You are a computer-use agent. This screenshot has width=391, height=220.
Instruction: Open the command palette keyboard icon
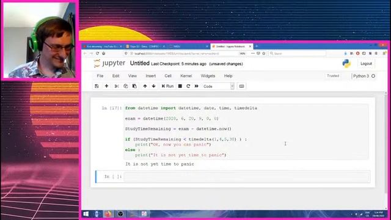pos(241,86)
